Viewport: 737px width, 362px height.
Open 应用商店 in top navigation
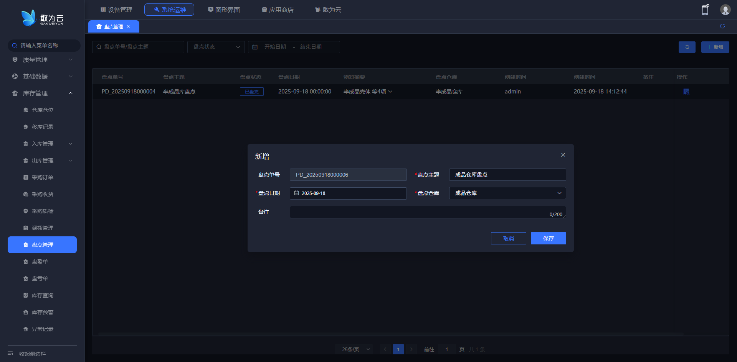pos(278,10)
